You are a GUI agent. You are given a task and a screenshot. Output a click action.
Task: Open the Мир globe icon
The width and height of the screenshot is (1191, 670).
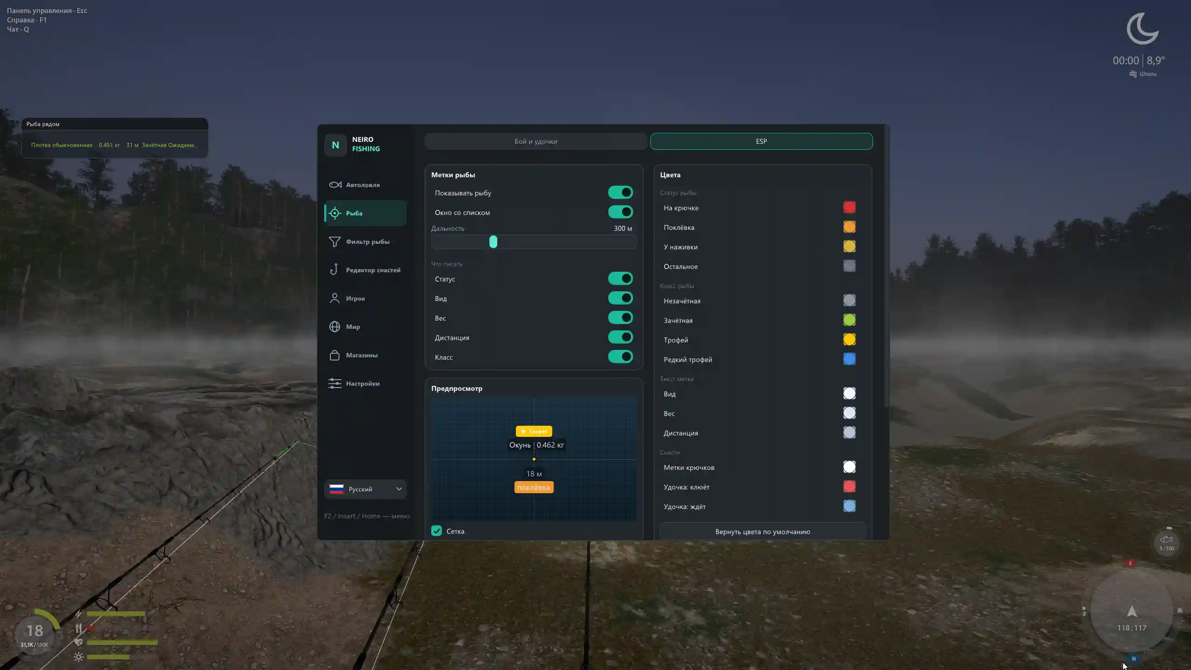tap(335, 327)
